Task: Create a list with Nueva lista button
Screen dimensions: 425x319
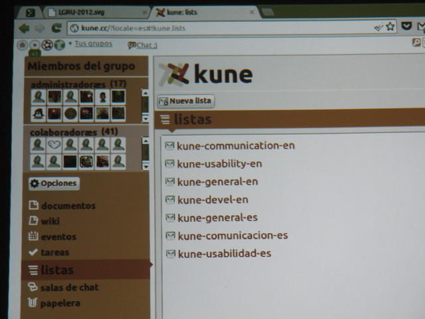Action: click(186, 101)
